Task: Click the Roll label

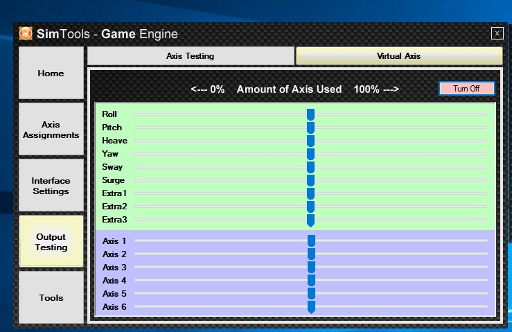Action: [x=109, y=114]
